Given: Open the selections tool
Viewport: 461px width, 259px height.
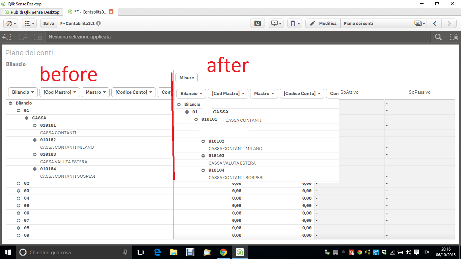Looking at the screenshot, I should pos(453,37).
